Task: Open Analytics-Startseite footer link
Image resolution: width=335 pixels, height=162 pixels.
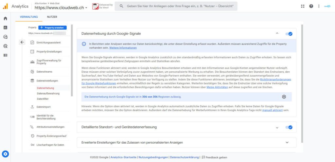Action: tap(123, 157)
